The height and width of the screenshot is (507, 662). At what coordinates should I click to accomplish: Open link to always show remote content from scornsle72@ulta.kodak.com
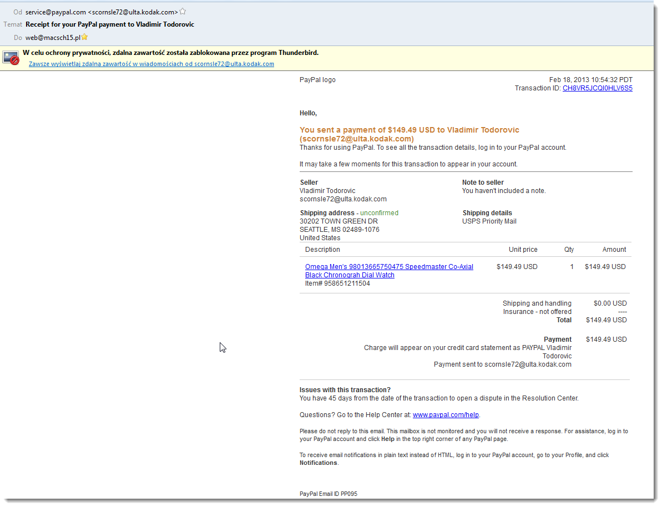(x=150, y=64)
